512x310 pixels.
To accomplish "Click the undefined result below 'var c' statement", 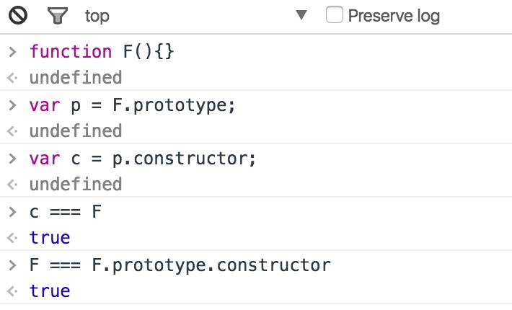I will click(76, 184).
